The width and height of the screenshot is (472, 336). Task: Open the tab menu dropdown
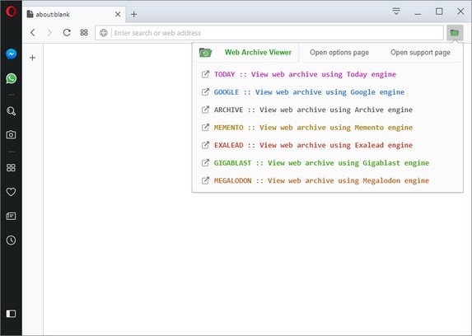396,12
